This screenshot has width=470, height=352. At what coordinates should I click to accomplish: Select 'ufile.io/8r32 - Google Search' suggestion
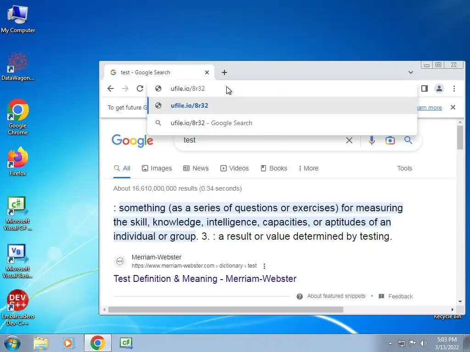click(x=282, y=123)
